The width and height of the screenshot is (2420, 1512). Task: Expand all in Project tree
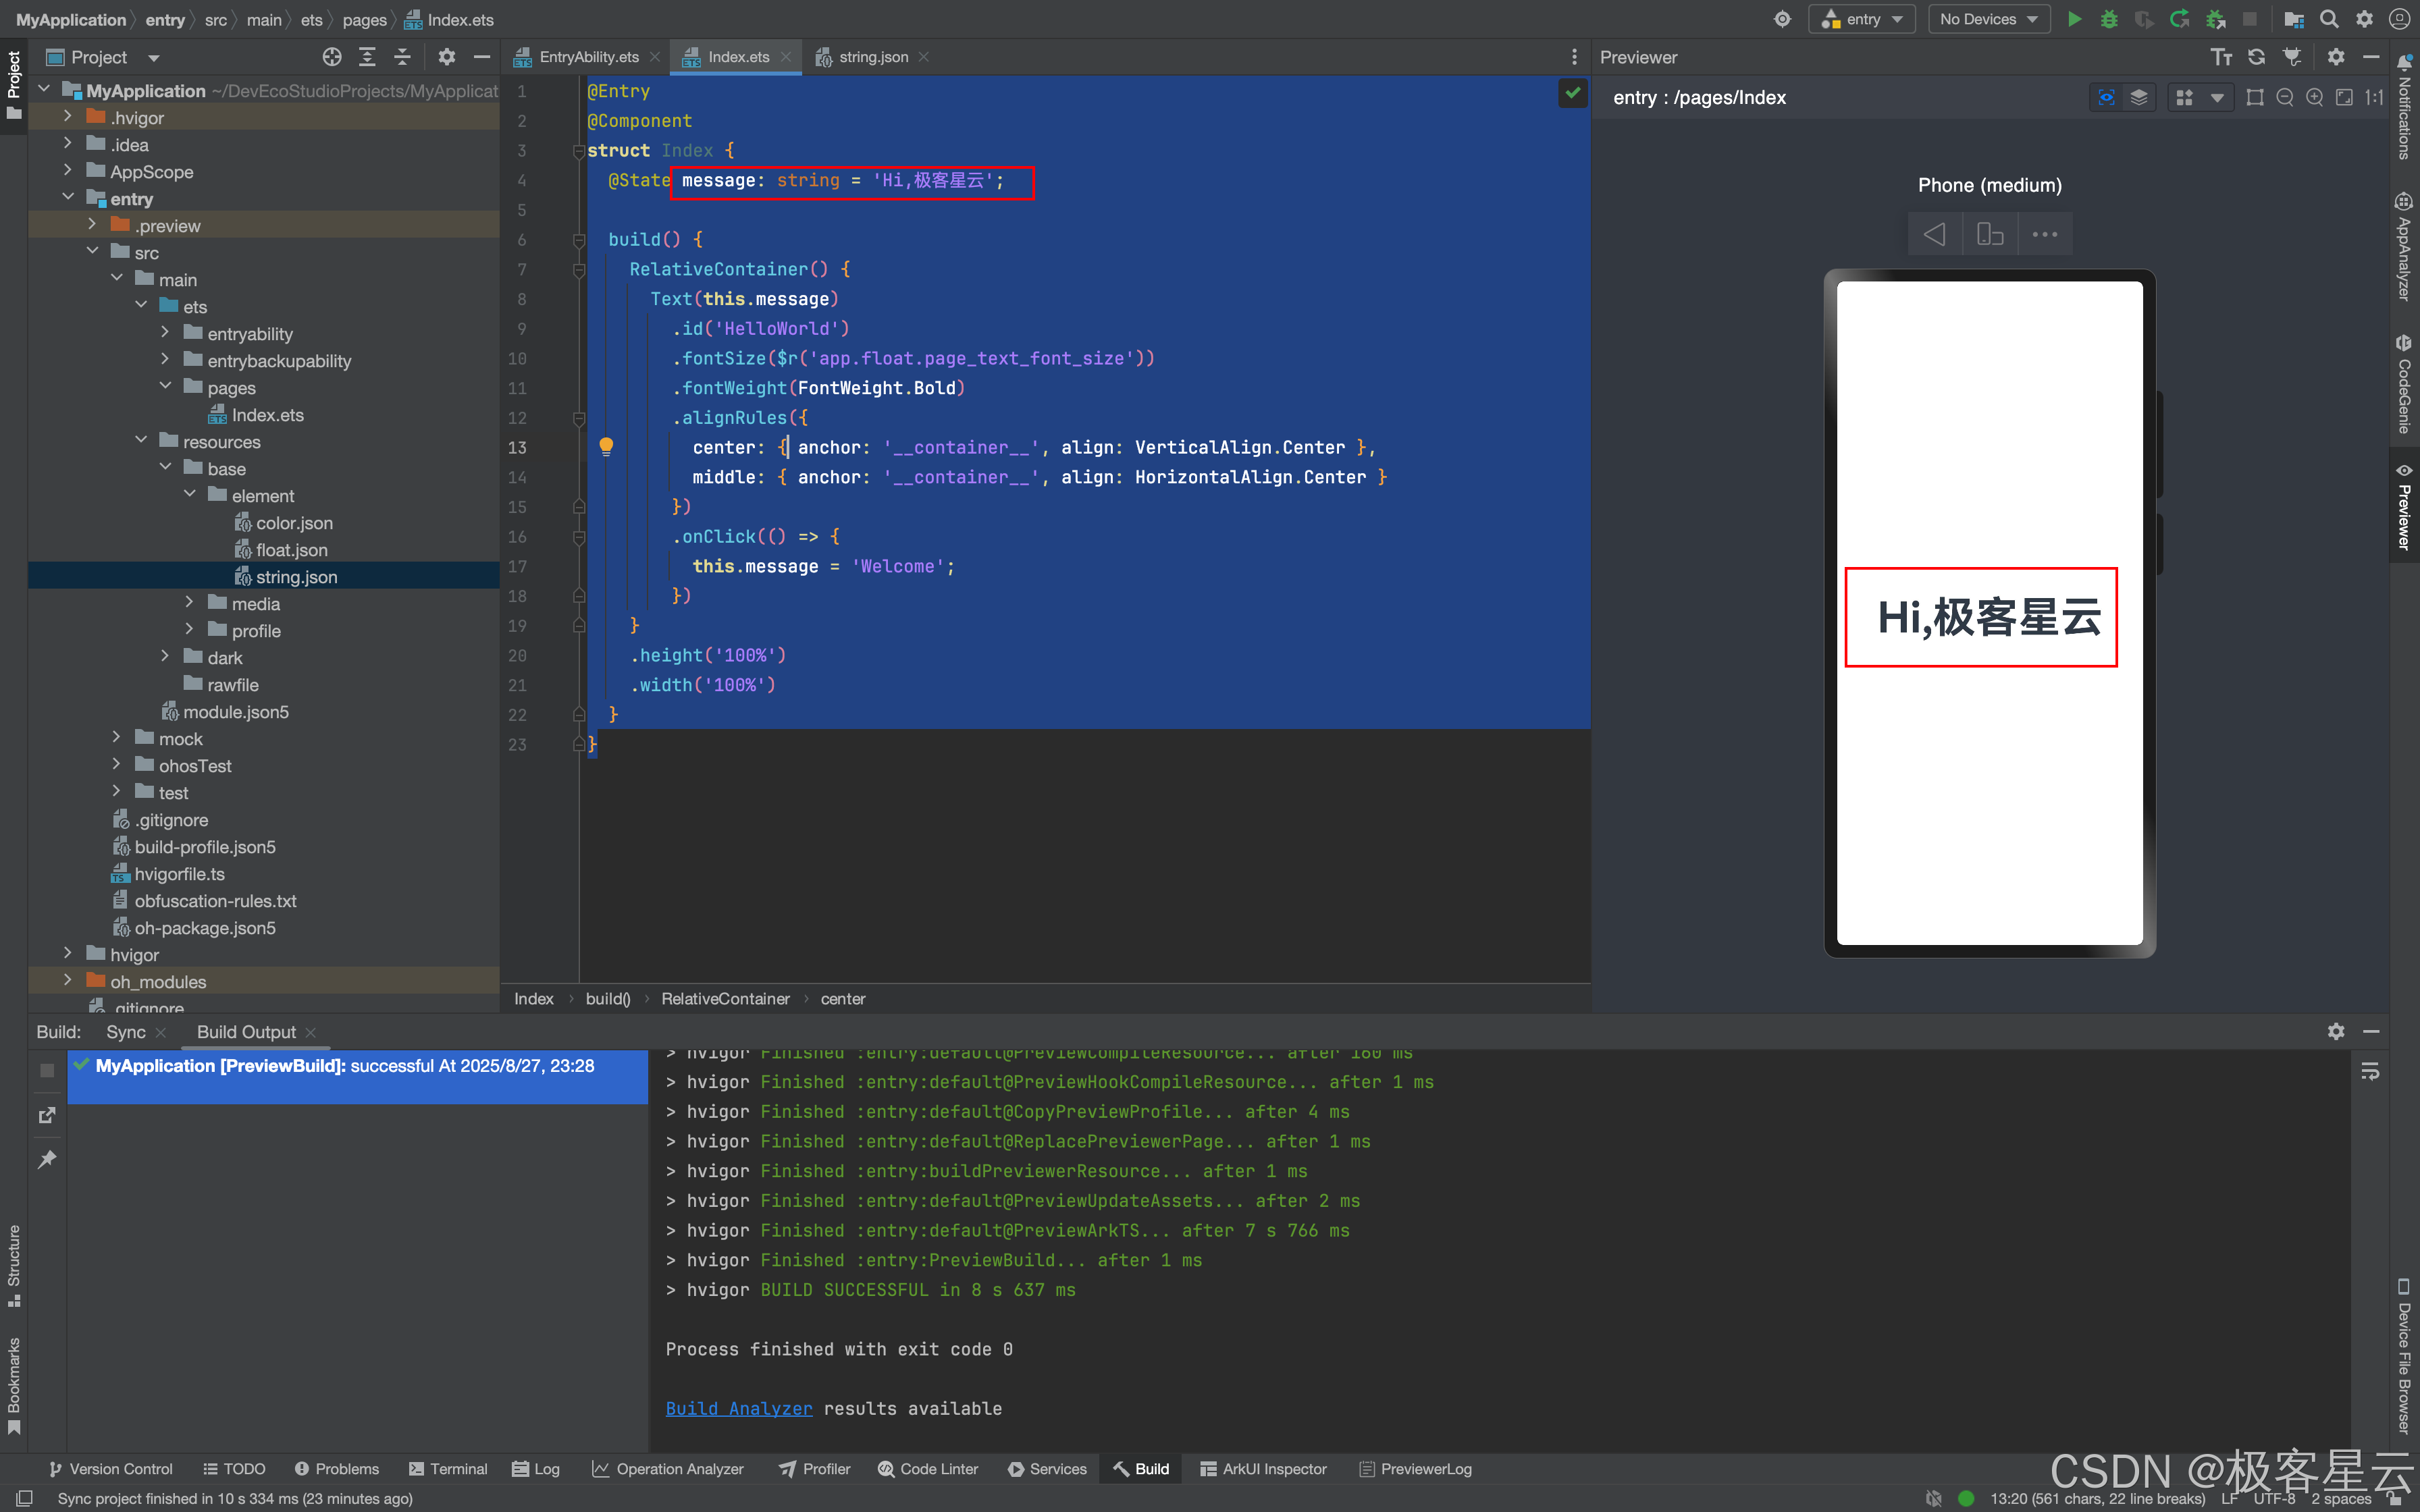coord(367,57)
